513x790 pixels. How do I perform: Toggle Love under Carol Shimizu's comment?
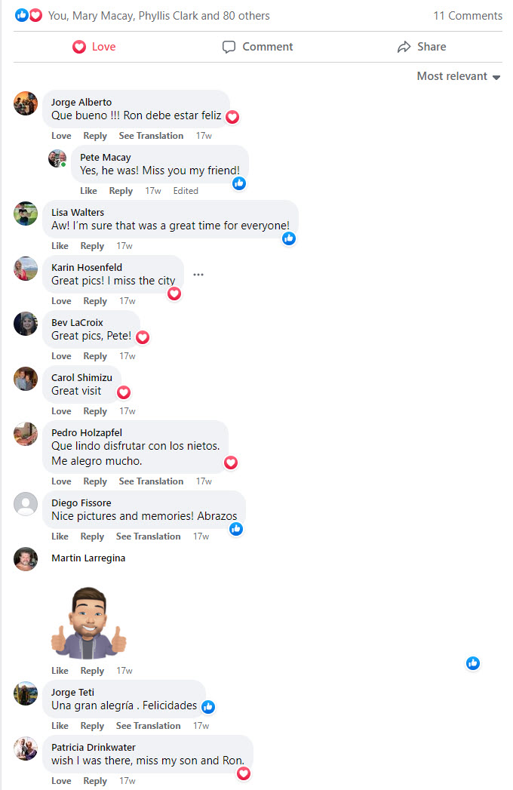(x=61, y=411)
